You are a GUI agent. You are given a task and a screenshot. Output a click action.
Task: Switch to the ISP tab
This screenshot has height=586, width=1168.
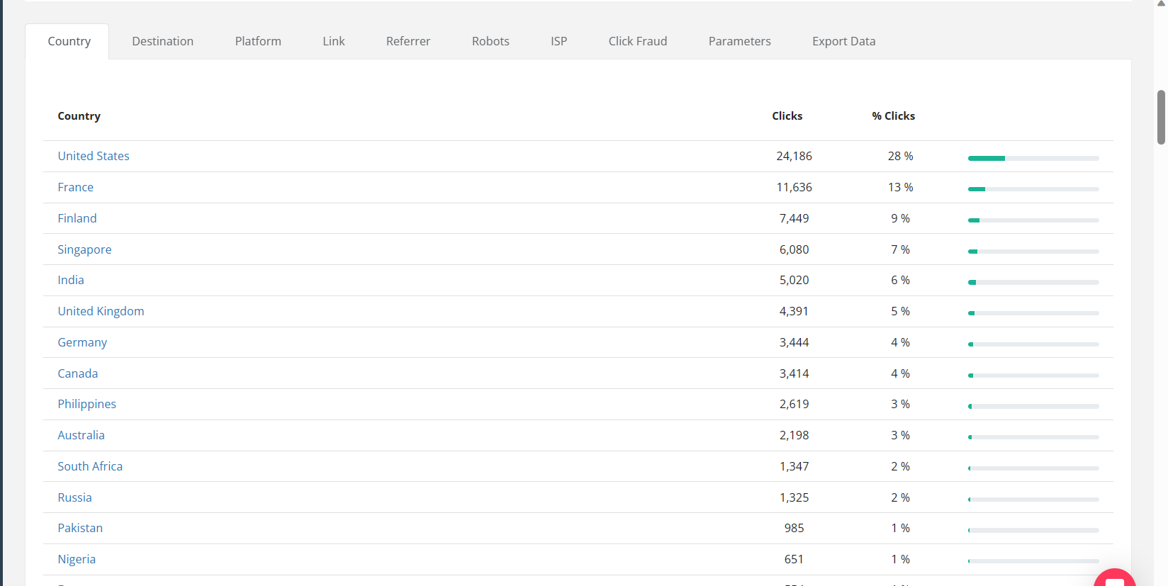[558, 41]
